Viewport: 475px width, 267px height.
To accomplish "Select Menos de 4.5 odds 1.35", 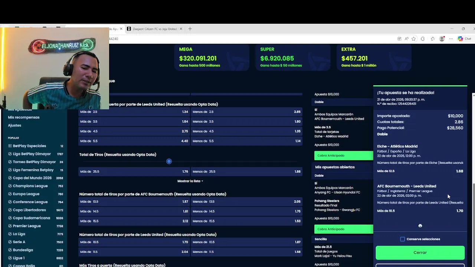I will click(246, 131).
